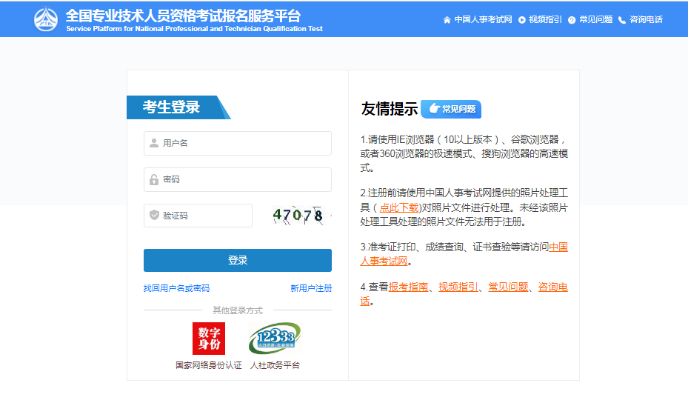The height and width of the screenshot is (403, 688).
Task: Click the 数字身份 national identity login icon
Action: tap(208, 339)
